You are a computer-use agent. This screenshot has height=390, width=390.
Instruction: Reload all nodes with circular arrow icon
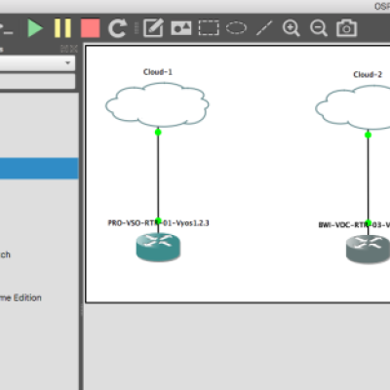[117, 28]
